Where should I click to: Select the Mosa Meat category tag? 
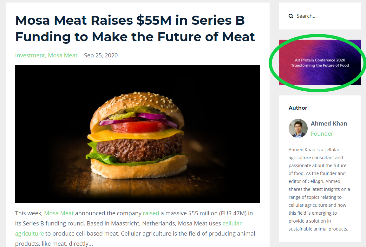[62, 55]
